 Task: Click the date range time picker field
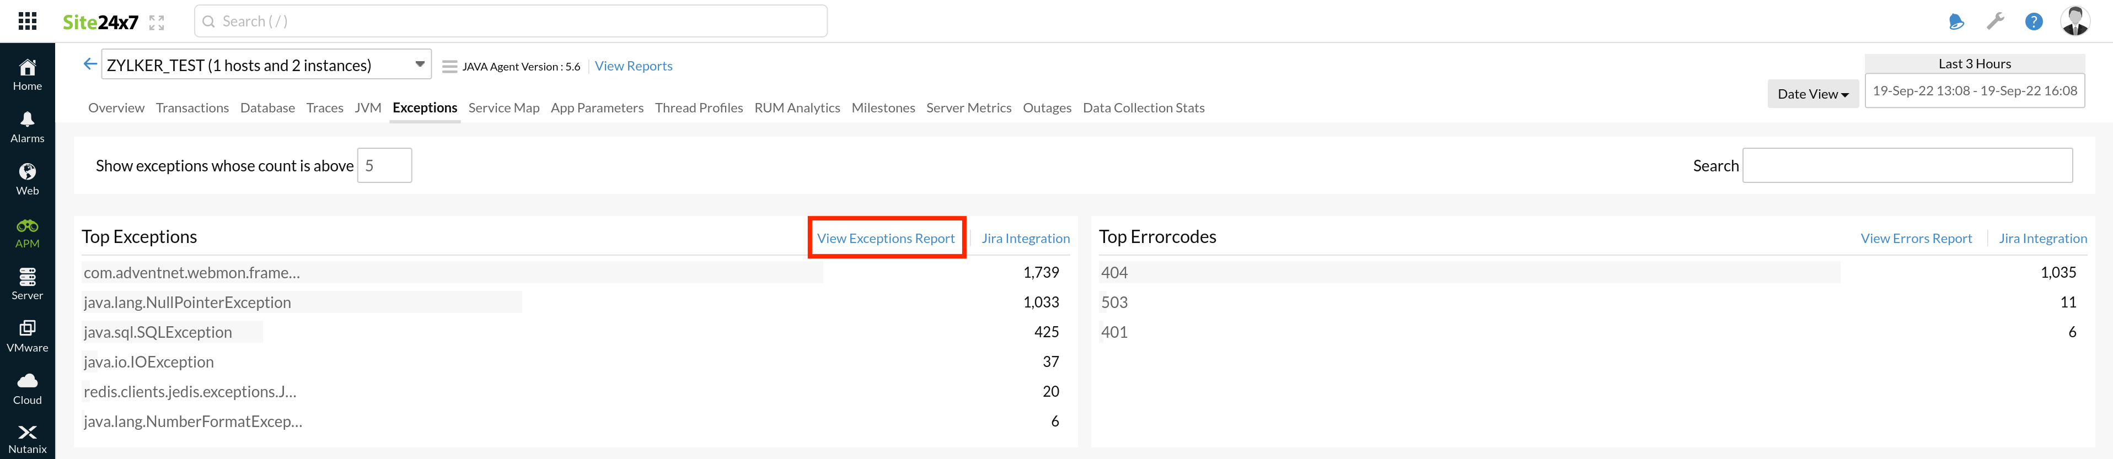1973,91
